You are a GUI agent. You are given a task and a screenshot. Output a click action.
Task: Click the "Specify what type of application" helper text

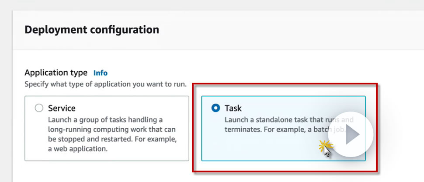(x=105, y=84)
